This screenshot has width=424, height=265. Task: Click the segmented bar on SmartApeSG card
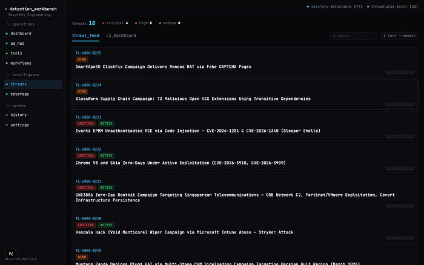point(400,72)
